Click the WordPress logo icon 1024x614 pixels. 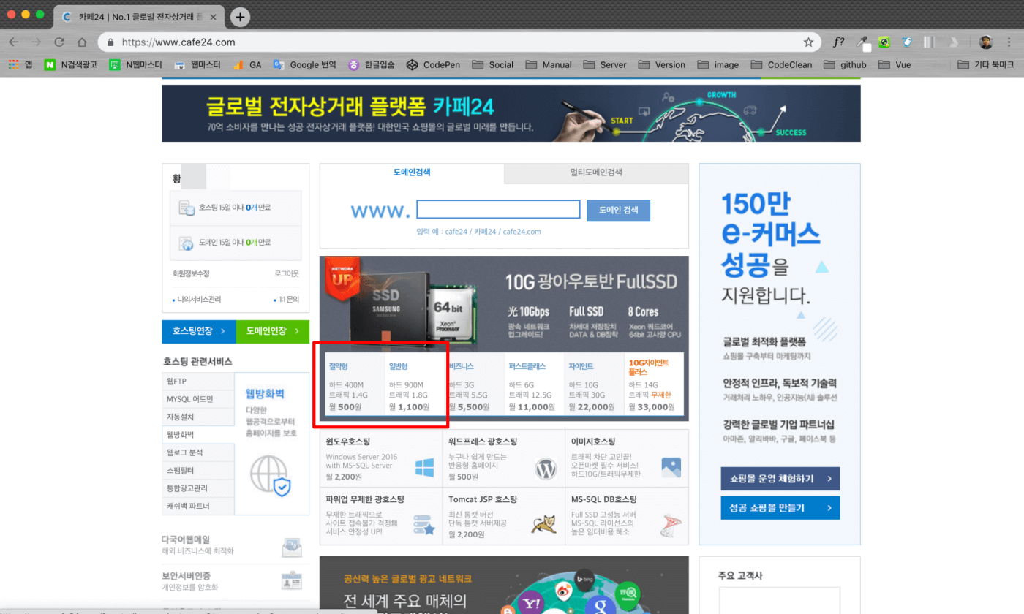[x=546, y=468]
